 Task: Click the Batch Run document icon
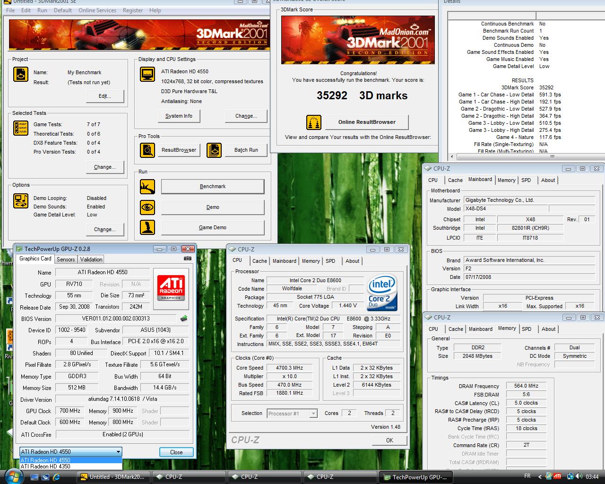214,150
